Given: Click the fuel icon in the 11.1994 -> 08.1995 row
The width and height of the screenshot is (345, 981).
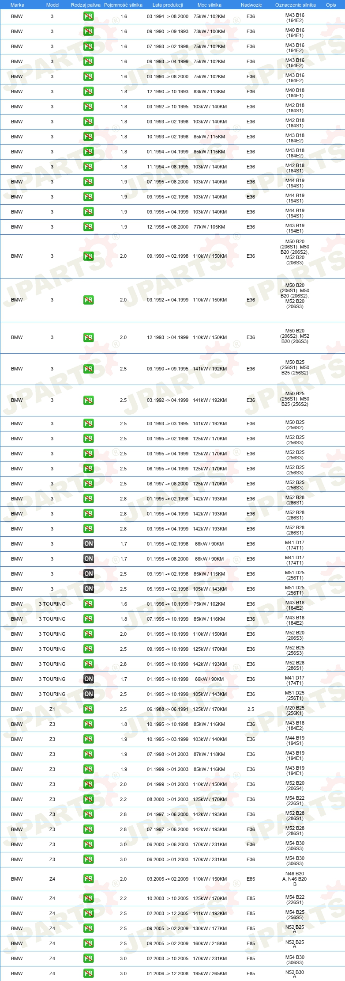Looking at the screenshot, I should pos(88,167).
